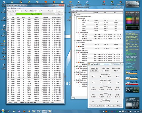Click the CPU Usage meter gadget
This screenshot has height=113, width=142.
[132, 20]
